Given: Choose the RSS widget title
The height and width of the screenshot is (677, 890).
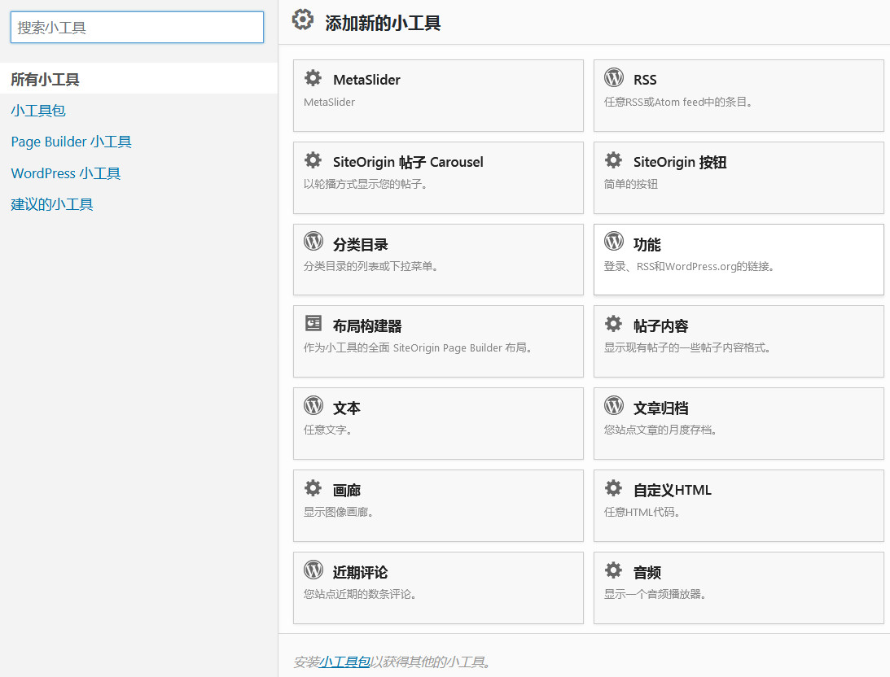Looking at the screenshot, I should (645, 80).
